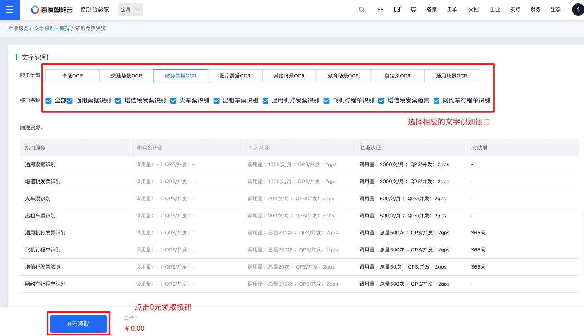Select the 通用场景OCR tab

click(x=452, y=76)
